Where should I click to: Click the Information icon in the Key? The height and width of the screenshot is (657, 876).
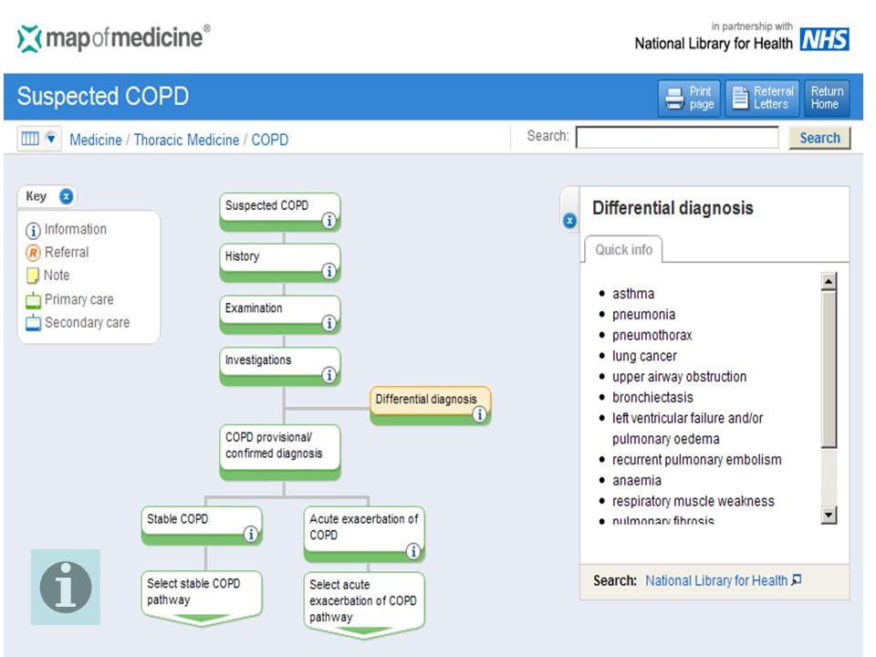(x=33, y=230)
